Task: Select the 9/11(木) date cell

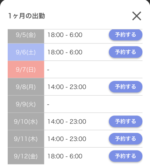Action: point(26,139)
